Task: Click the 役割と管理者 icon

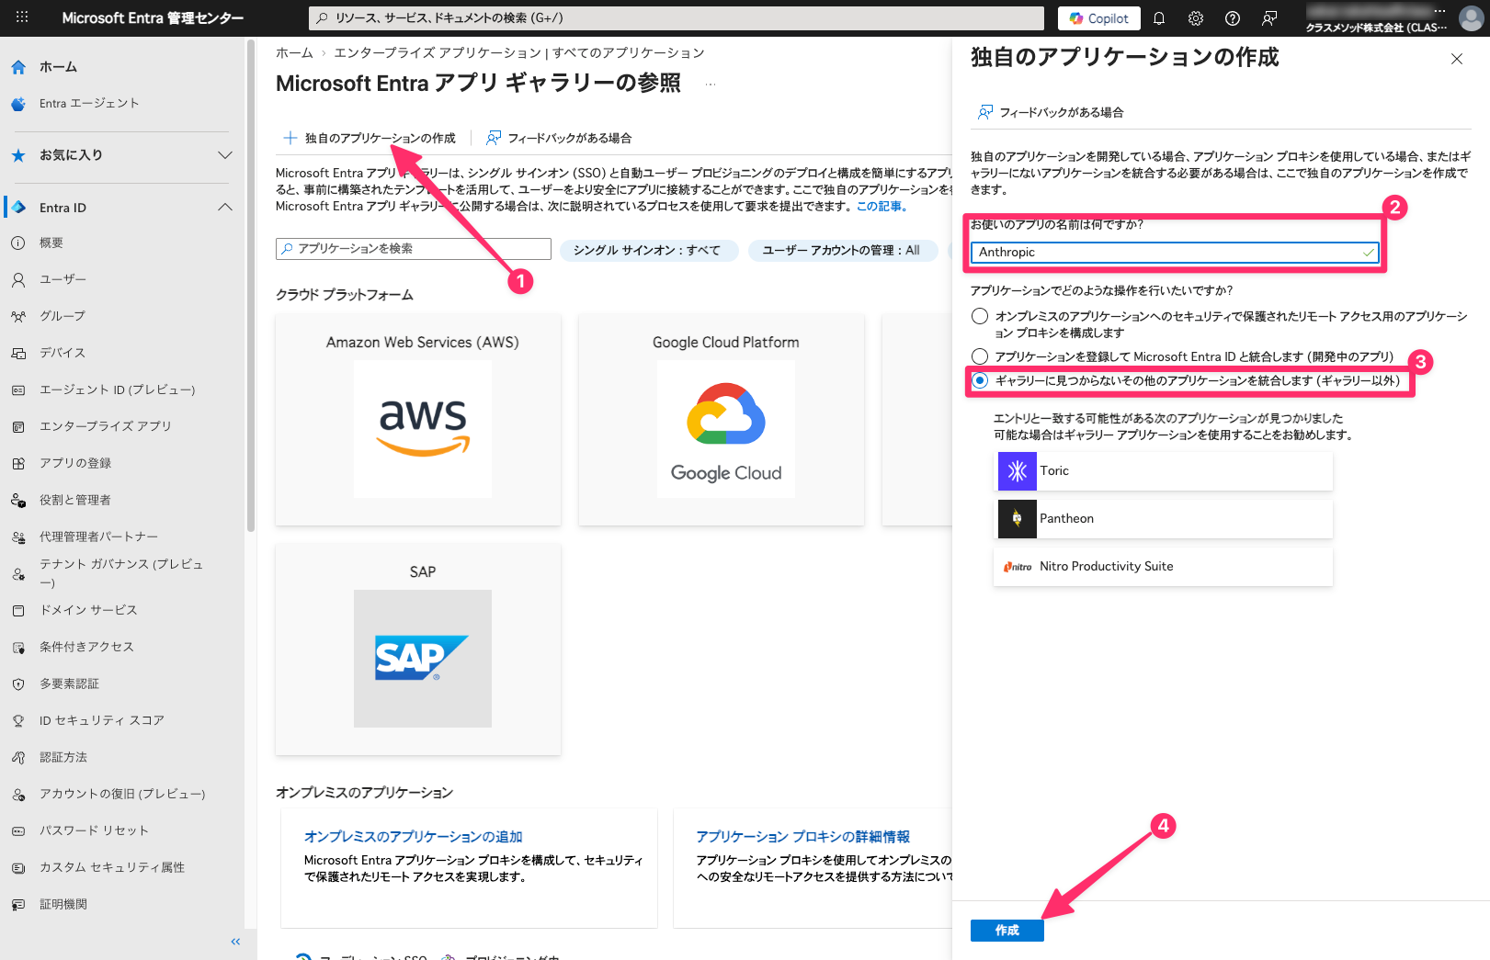Action: pos(18,500)
